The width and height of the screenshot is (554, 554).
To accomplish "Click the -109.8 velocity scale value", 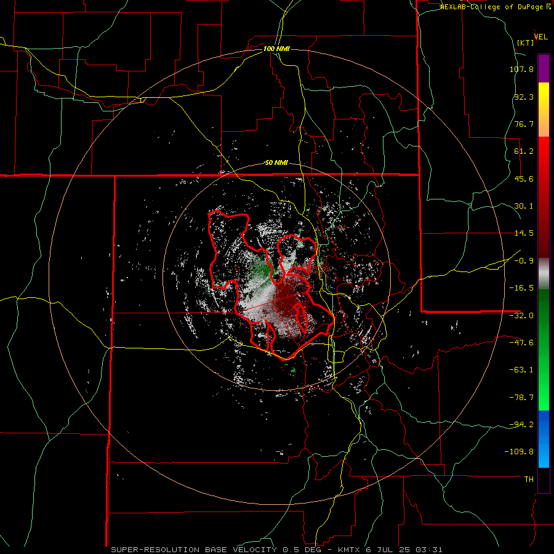I will point(519,452).
